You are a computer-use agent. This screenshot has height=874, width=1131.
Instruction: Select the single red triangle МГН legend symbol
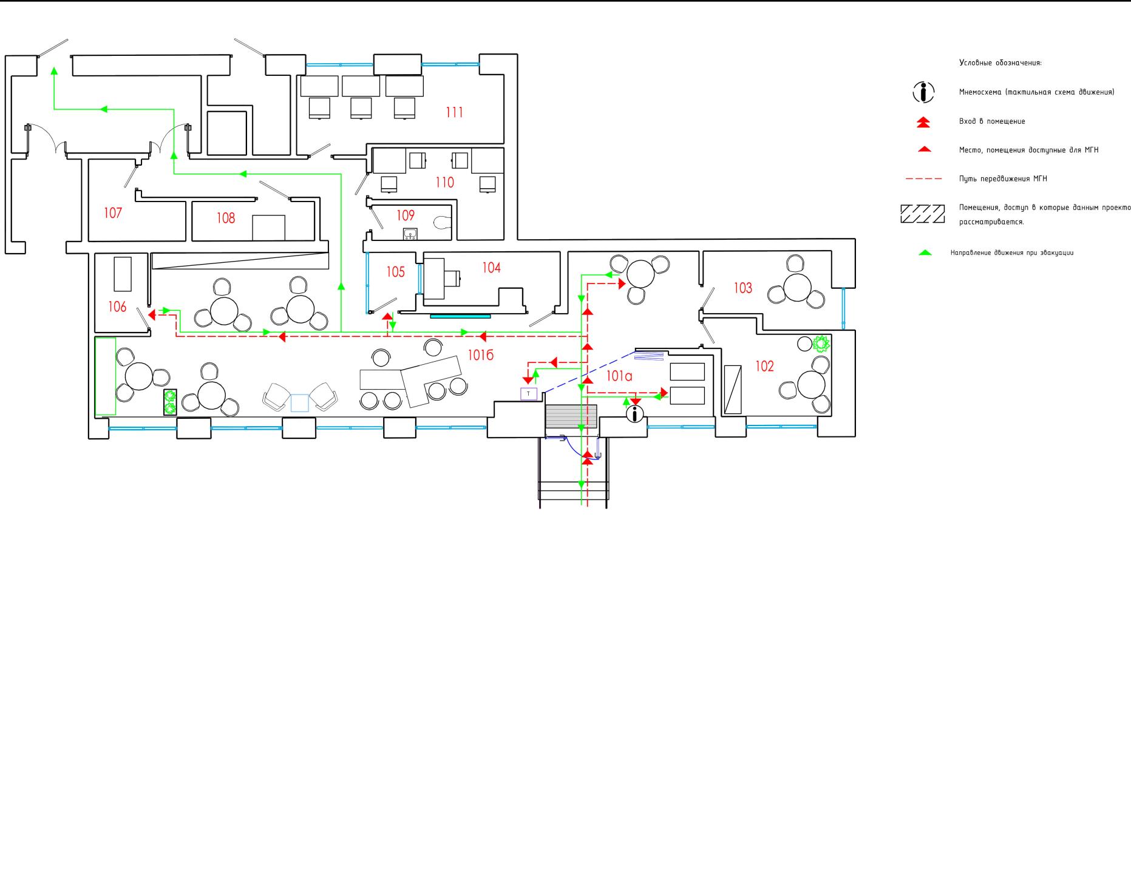pyautogui.click(x=924, y=149)
